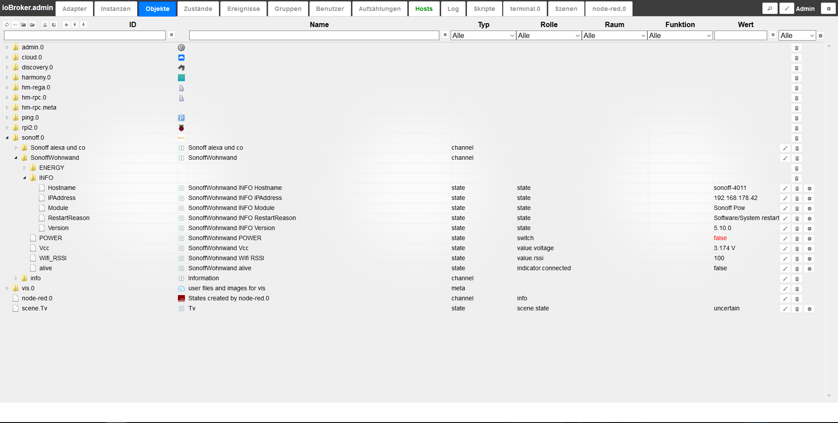Select the RestartReason tree item
The image size is (838, 423).
[x=69, y=218]
